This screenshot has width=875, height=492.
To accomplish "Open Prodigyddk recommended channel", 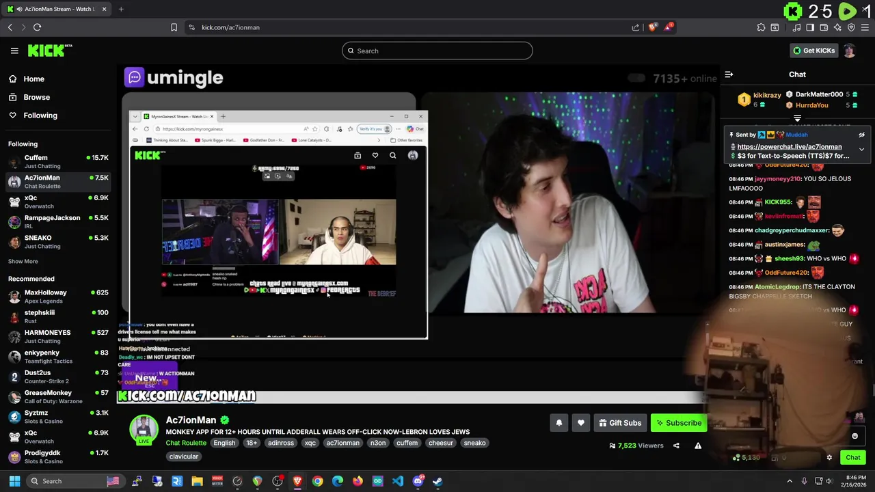I will pyautogui.click(x=58, y=457).
